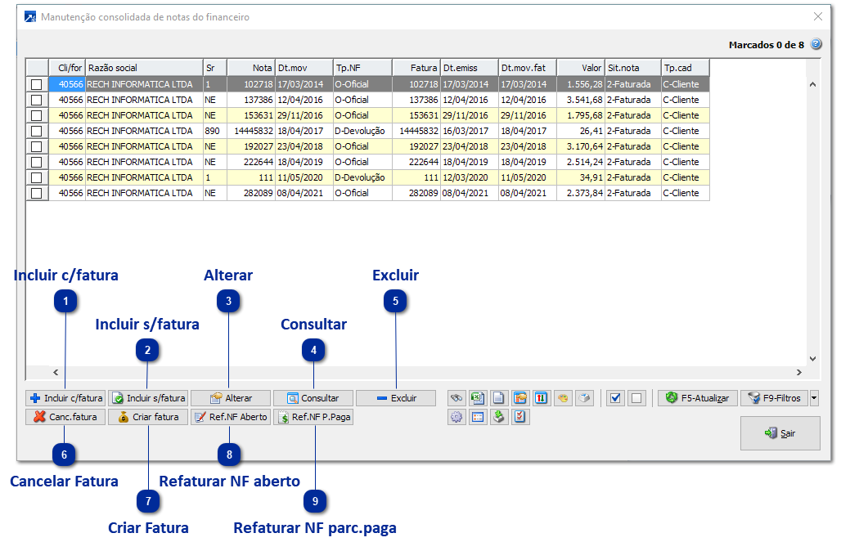The height and width of the screenshot is (551, 850).
Task: Click the blue help icon near Marcados
Action: (816, 45)
